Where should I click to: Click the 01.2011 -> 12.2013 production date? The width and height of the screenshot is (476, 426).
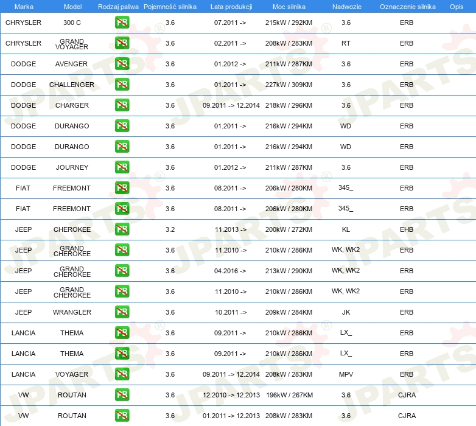pos(231,416)
